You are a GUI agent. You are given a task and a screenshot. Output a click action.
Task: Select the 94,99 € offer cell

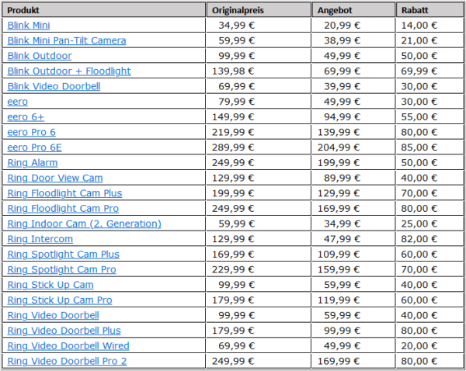(353, 116)
